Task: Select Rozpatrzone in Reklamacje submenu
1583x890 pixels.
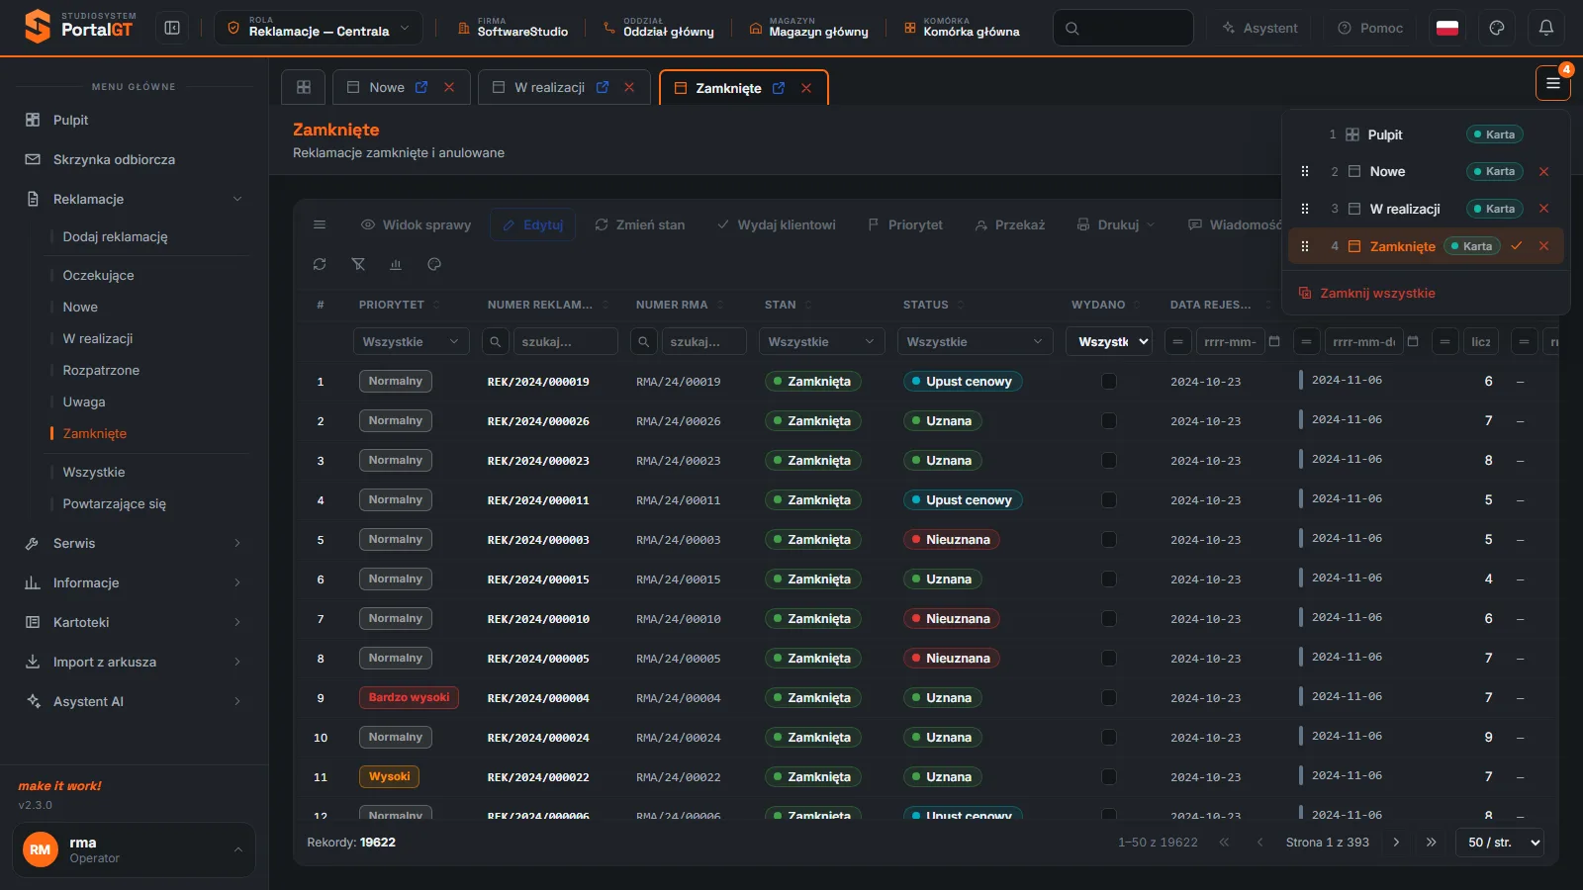Action: coord(101,370)
